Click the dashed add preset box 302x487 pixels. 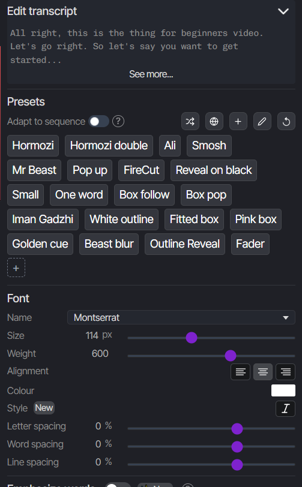16,267
